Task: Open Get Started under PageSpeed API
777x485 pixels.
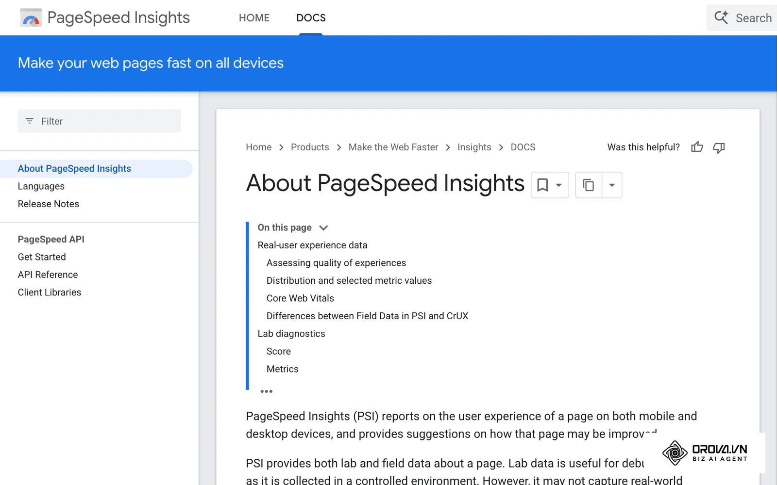Action: tap(42, 257)
